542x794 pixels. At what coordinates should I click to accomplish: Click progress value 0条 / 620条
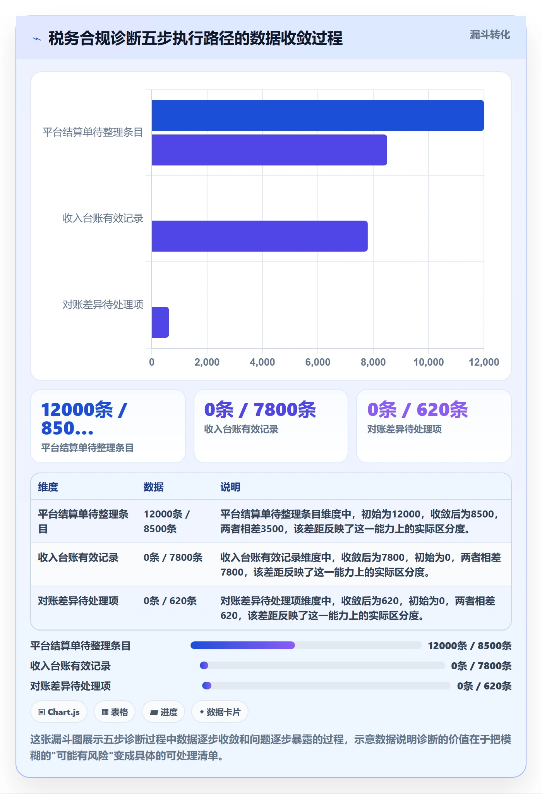(484, 686)
